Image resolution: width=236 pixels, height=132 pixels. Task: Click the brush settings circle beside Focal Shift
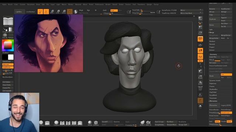[x=129, y=12]
